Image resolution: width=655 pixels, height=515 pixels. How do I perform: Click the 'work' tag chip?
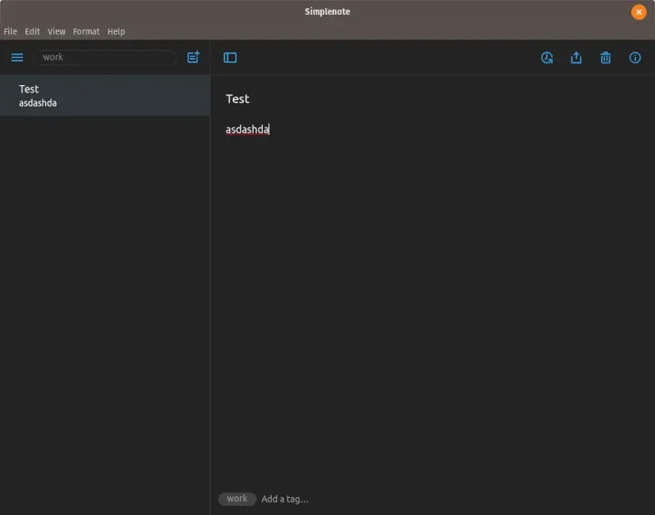pyautogui.click(x=237, y=499)
